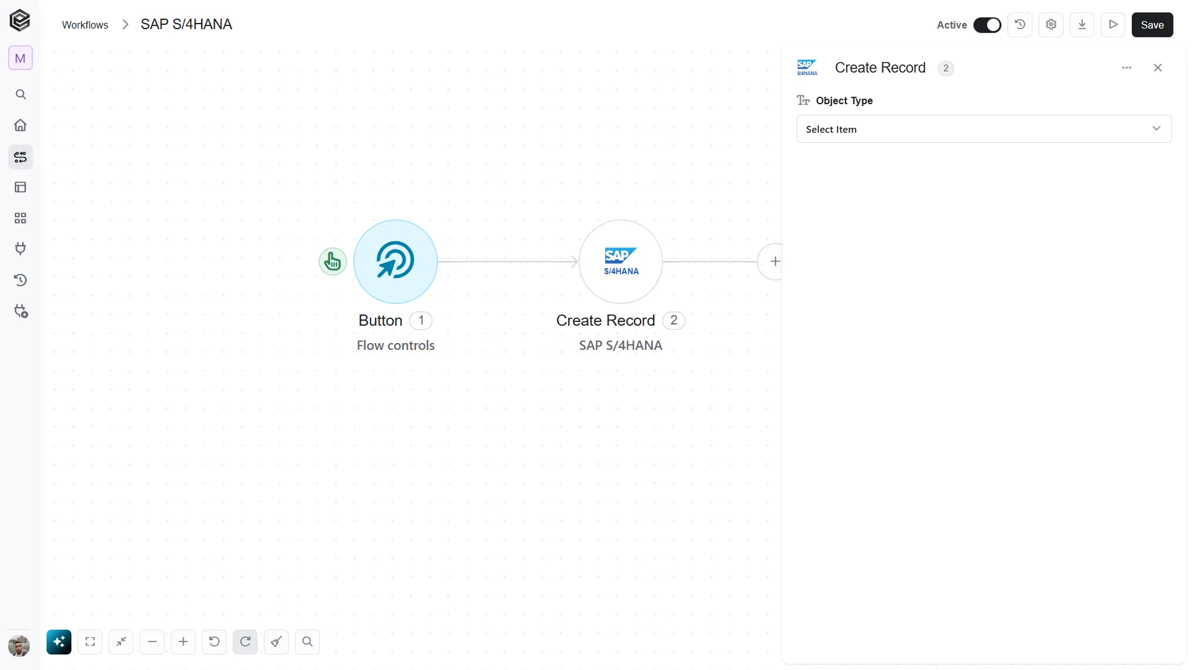Click the collapse arrows canvas icon
Image resolution: width=1192 pixels, height=670 pixels.
(121, 642)
